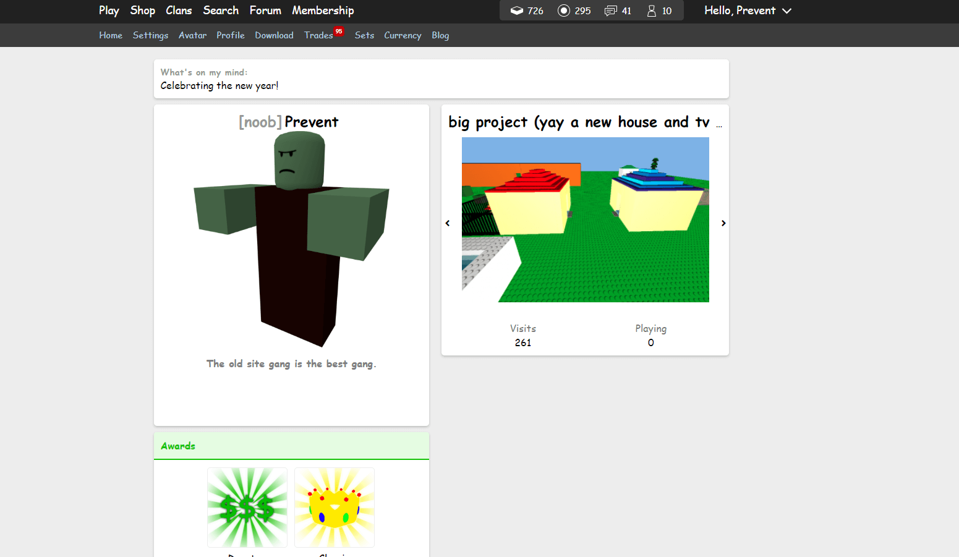The width and height of the screenshot is (959, 557).
Task: Click the green zombie avatar render
Action: tap(291, 239)
